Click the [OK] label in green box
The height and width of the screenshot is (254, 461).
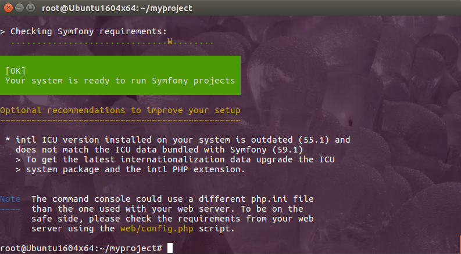click(x=16, y=71)
